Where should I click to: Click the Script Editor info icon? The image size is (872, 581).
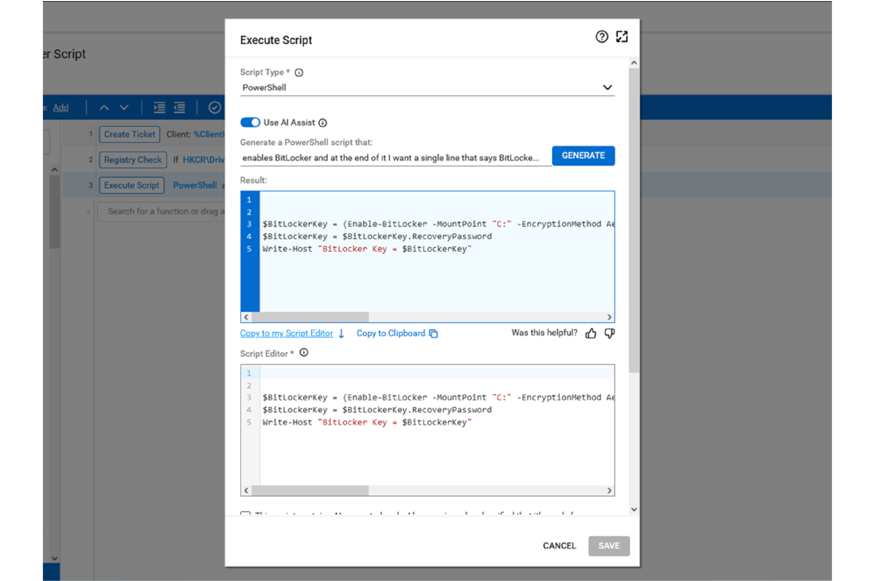[x=304, y=352]
